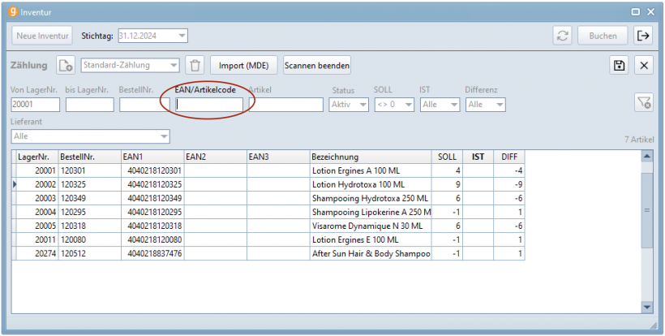Select the Visarome Dynamique N 30 ML row

371,226
